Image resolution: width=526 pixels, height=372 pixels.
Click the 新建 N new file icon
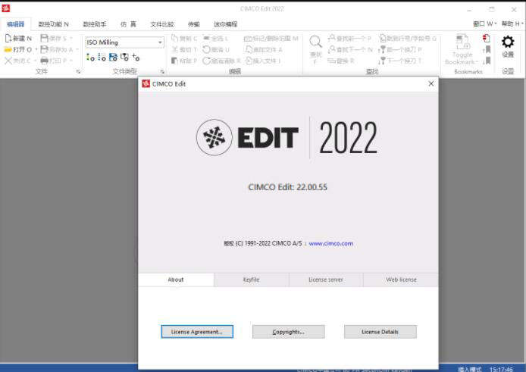[x=8, y=38]
